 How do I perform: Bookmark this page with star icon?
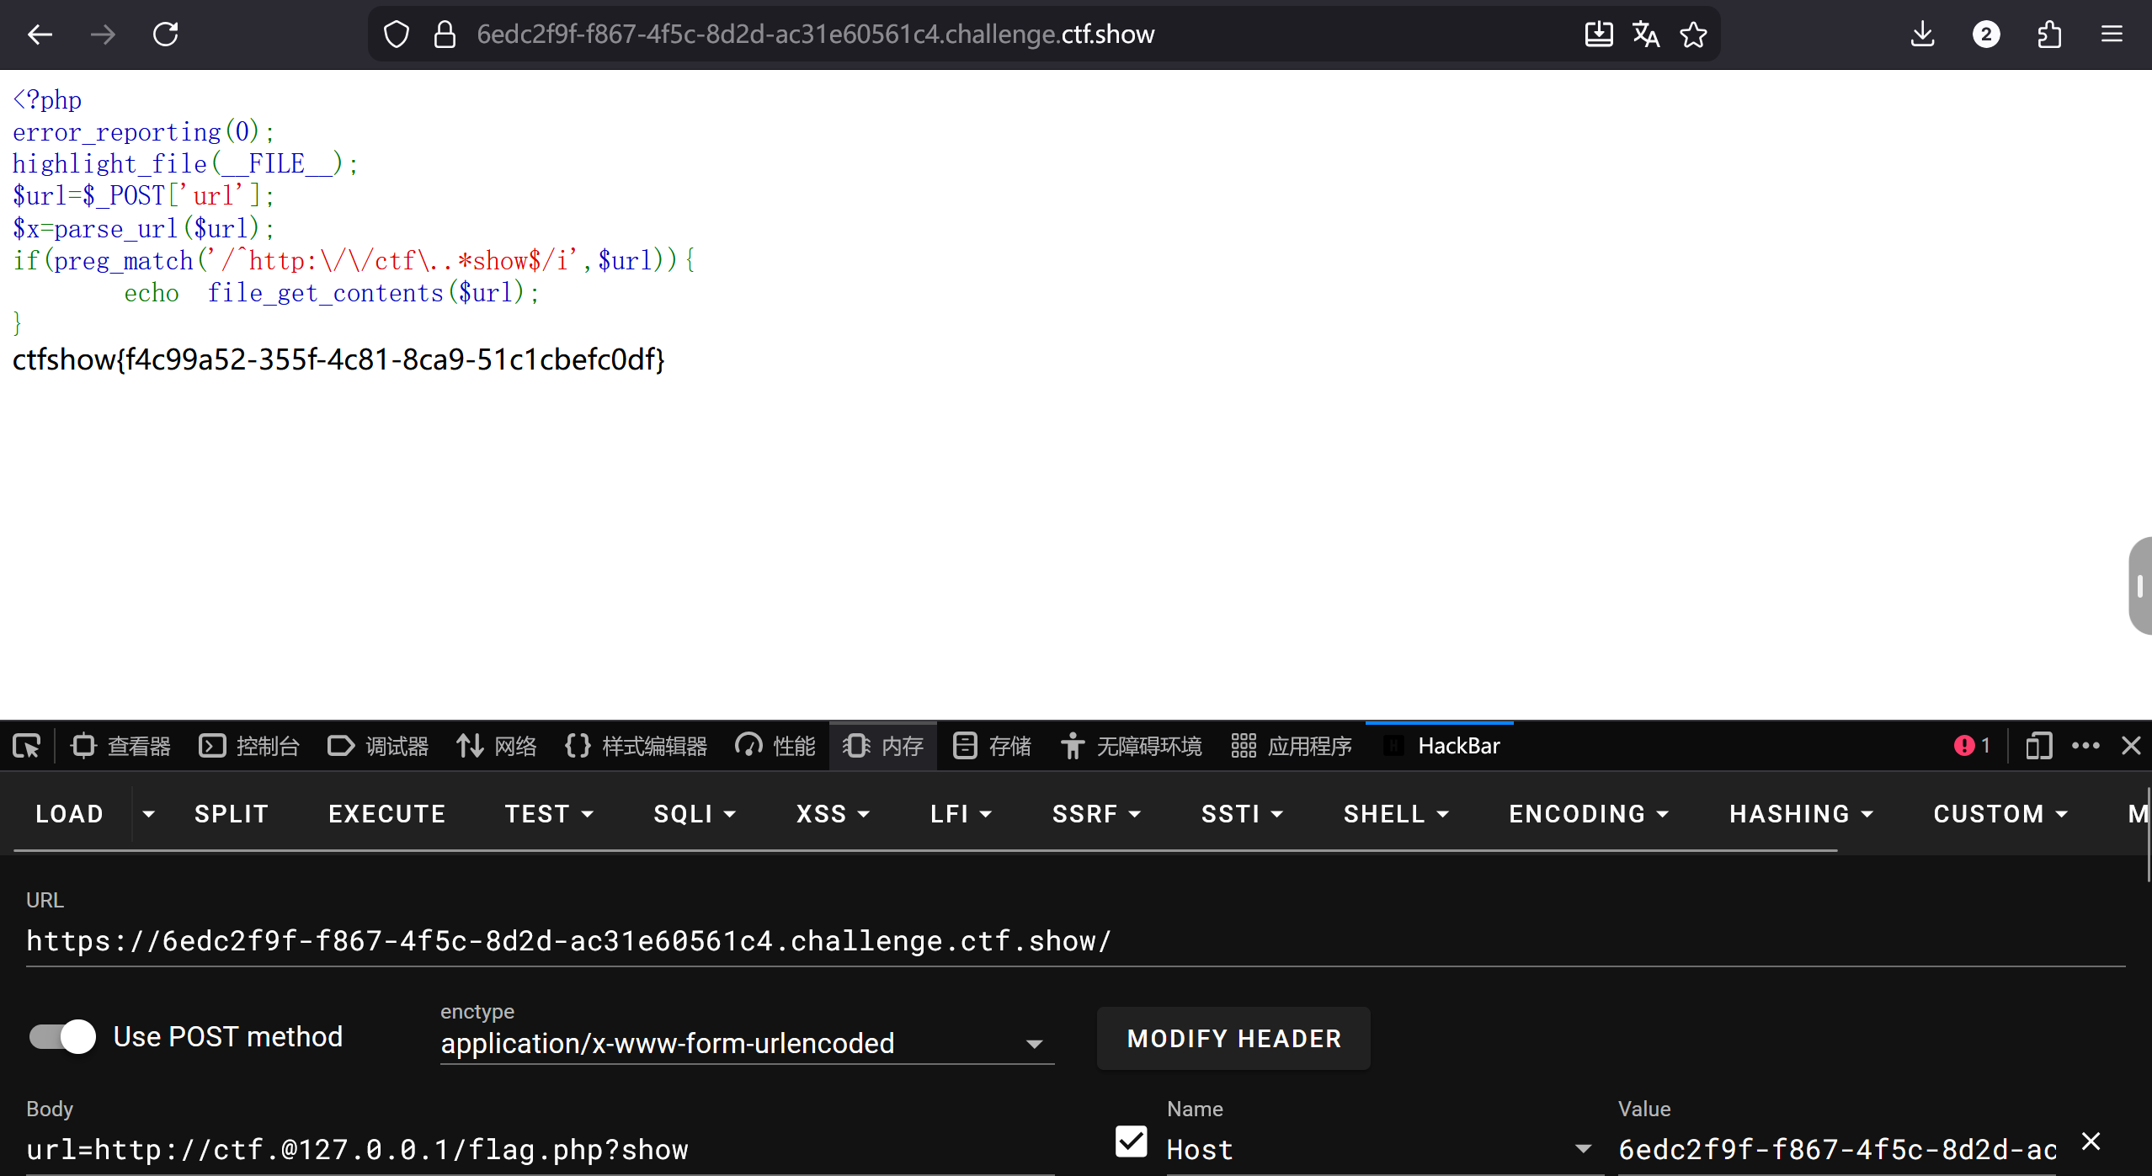click(x=1693, y=35)
